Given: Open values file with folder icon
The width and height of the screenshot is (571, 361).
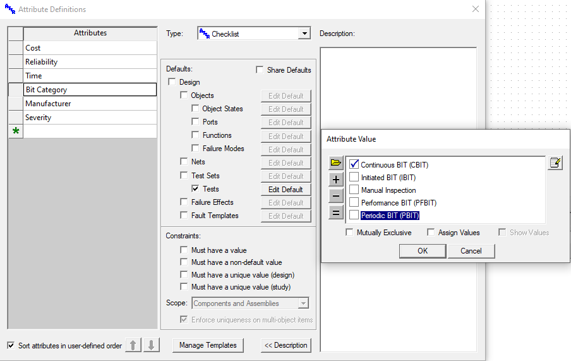Looking at the screenshot, I should pos(336,162).
